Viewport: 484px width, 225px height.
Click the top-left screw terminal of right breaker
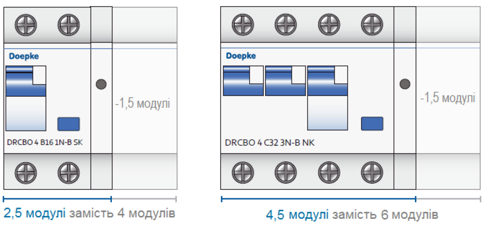click(243, 24)
